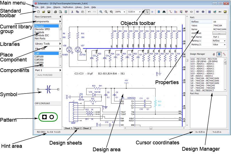Toggle the Auto PWR/GND checkbox
The image size is (231, 161).
point(36,75)
